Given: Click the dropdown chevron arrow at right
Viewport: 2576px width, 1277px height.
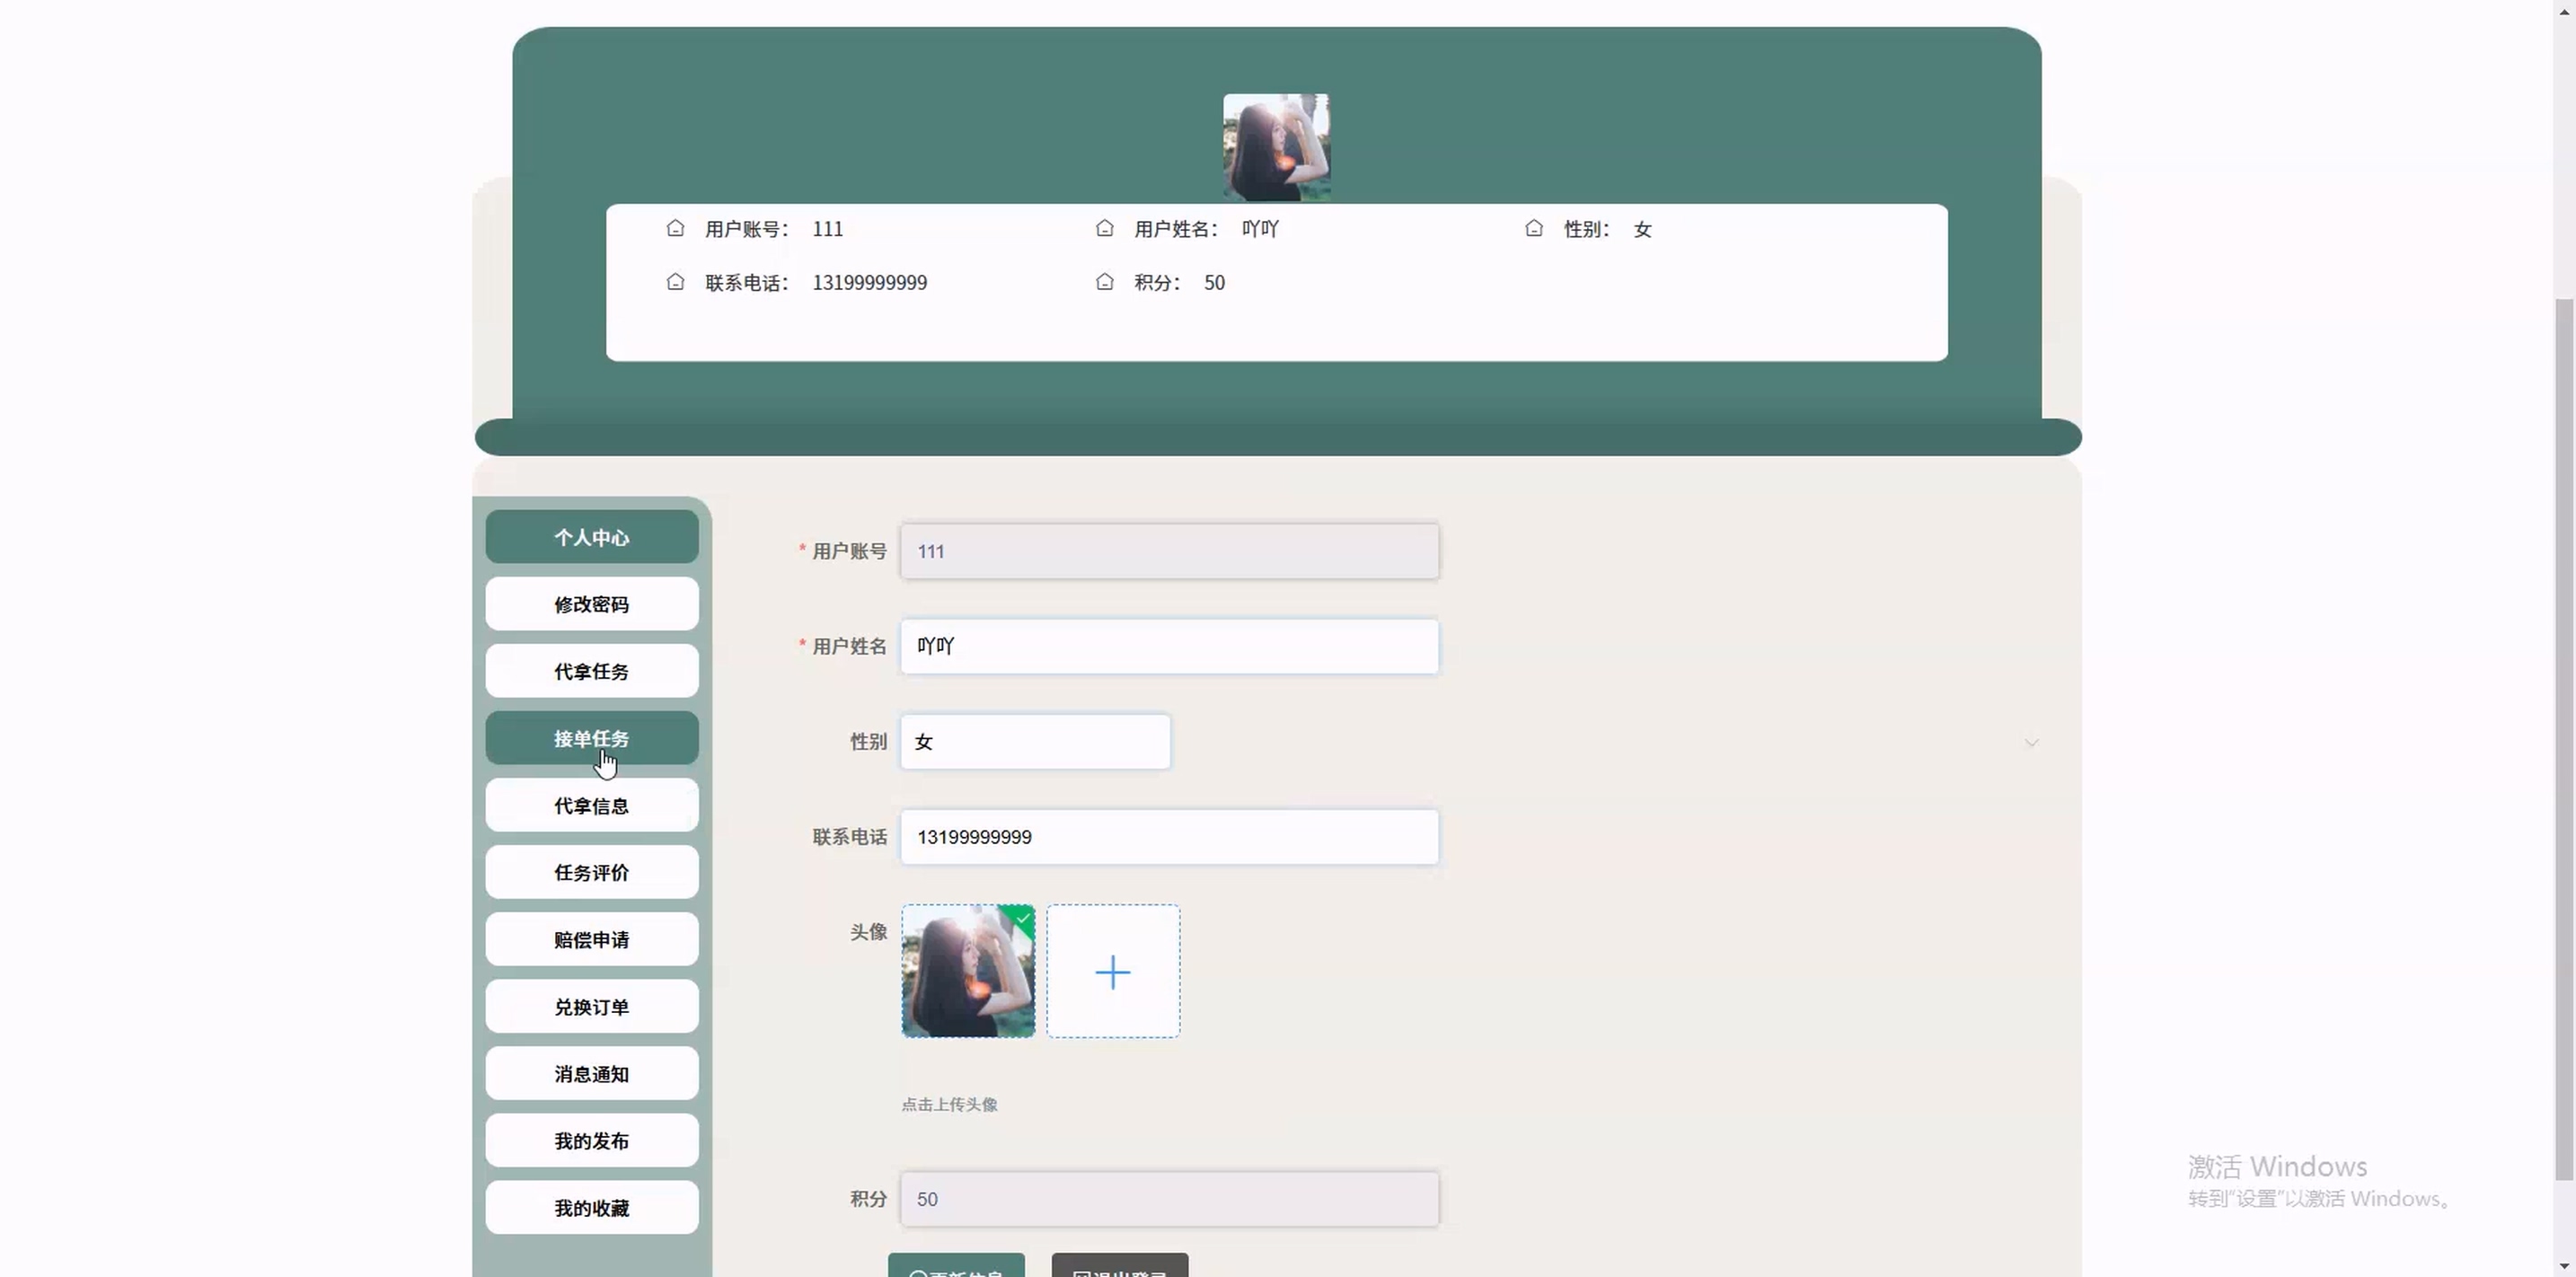Looking at the screenshot, I should pyautogui.click(x=2031, y=743).
